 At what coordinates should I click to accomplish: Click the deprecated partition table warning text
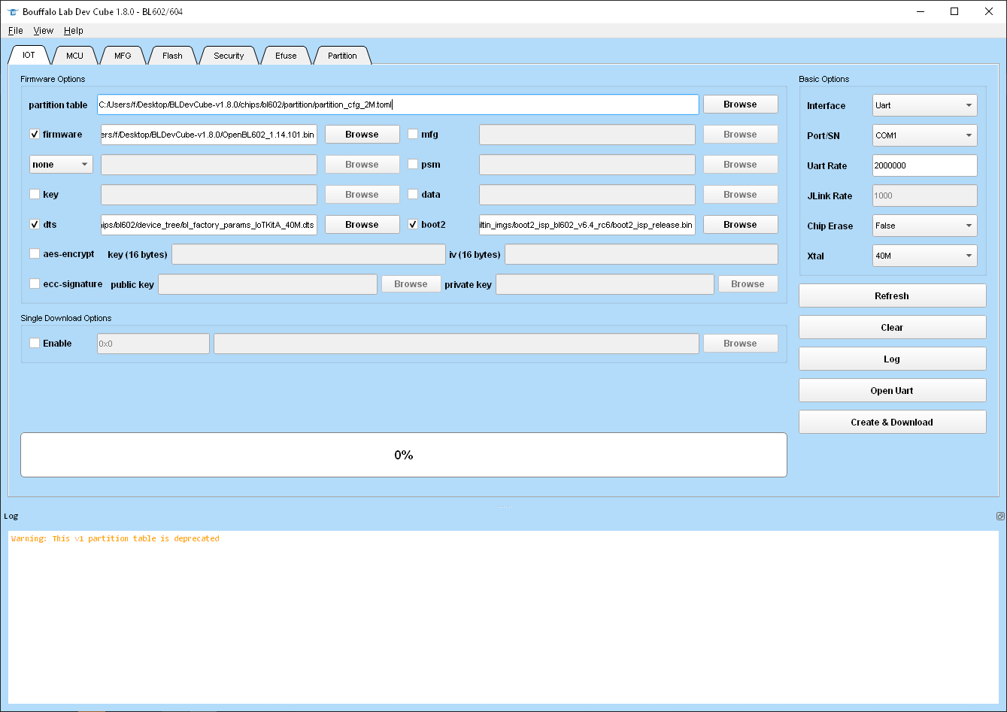point(115,538)
